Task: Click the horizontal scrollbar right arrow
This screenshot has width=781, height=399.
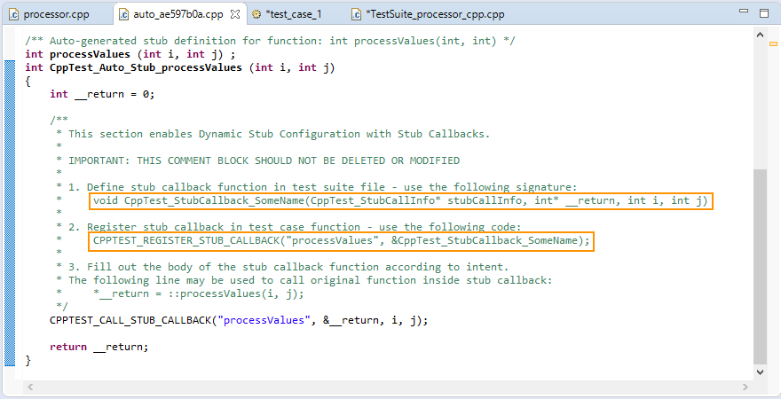Action: (745, 387)
